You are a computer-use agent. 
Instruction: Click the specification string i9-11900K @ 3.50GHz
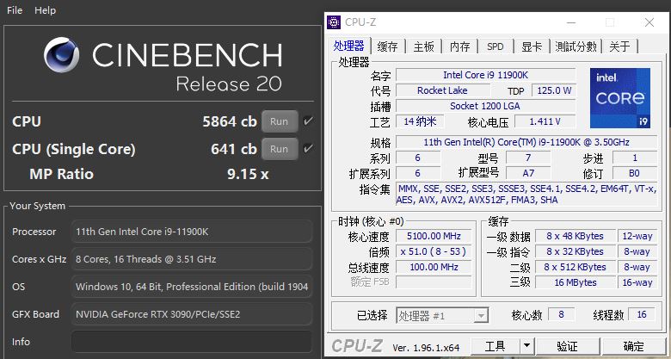pyautogui.click(x=526, y=142)
